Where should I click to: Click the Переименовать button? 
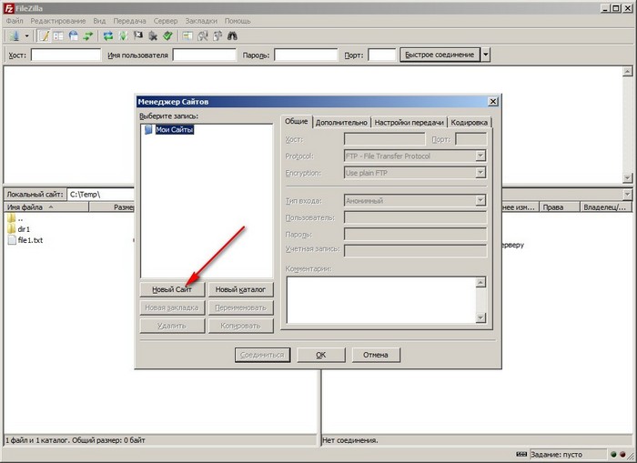point(240,307)
